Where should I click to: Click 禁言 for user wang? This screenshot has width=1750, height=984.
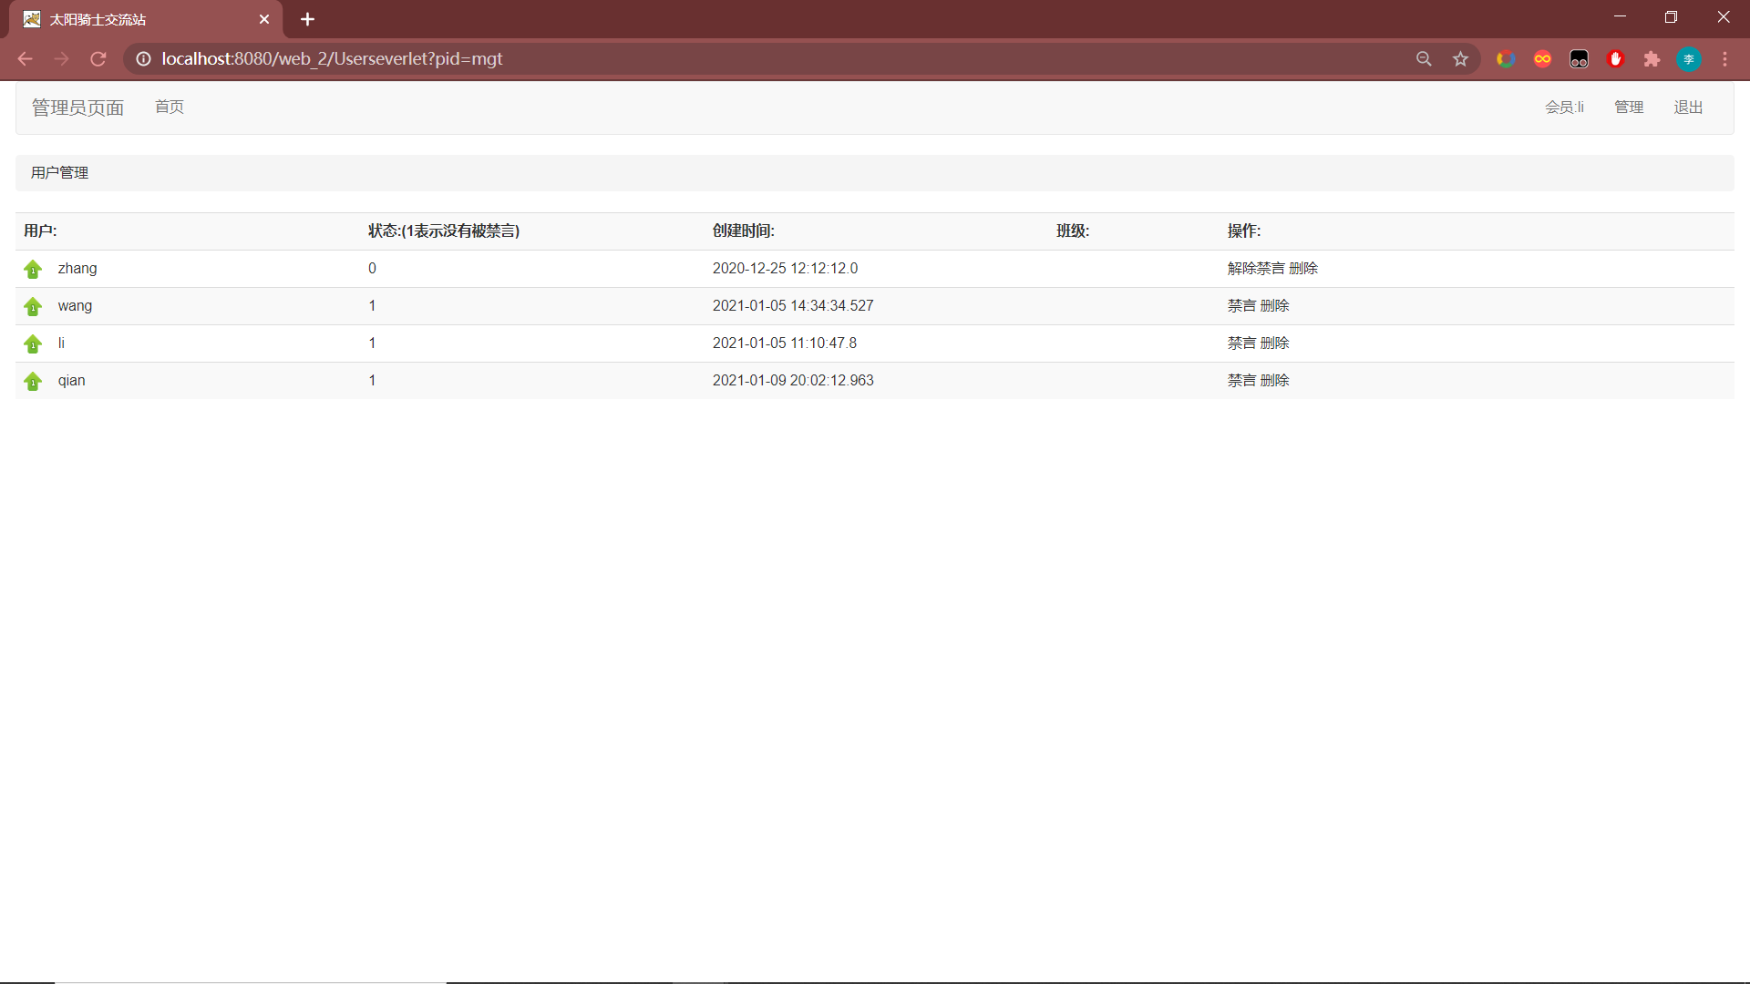(x=1240, y=305)
